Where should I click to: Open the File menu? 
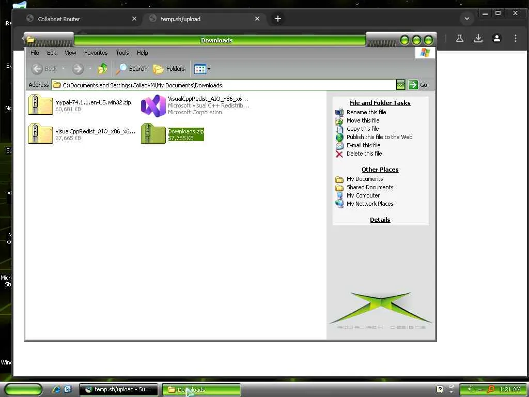(x=35, y=53)
